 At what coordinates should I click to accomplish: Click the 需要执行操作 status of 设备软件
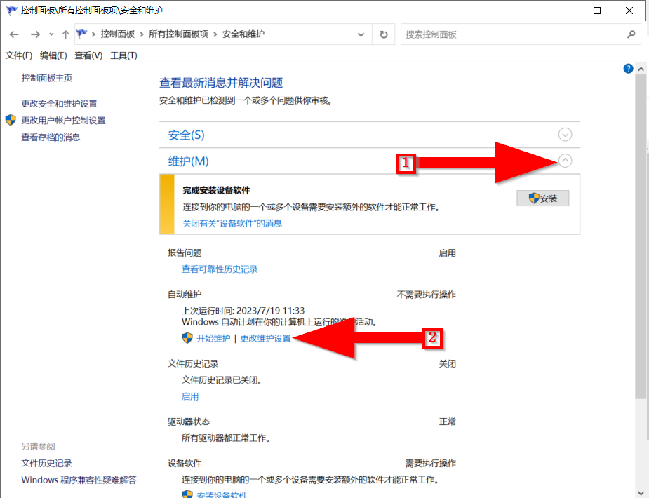click(x=431, y=463)
